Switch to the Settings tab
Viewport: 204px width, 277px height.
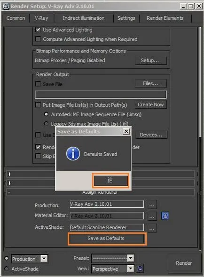tap(126, 18)
